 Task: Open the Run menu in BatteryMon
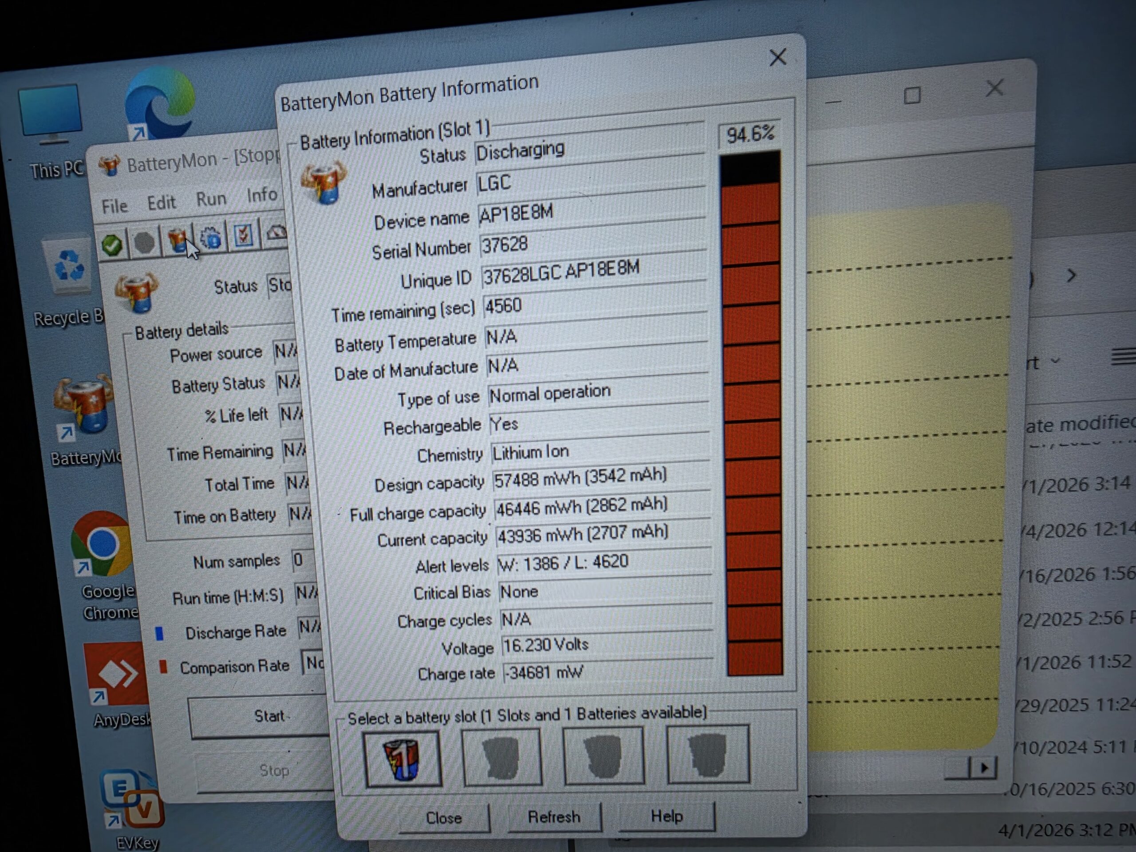[211, 199]
